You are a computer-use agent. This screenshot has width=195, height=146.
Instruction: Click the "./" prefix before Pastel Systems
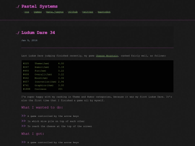click(18, 6)
